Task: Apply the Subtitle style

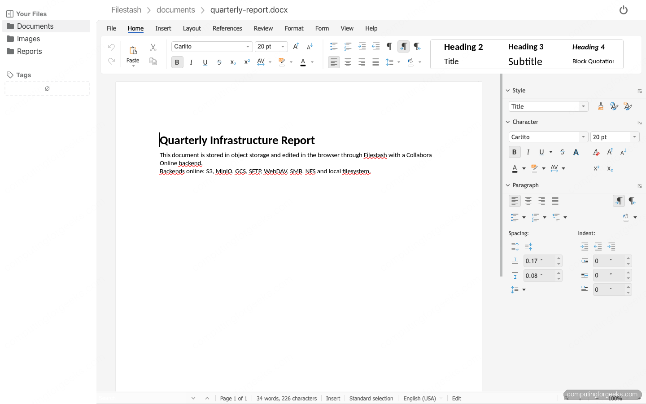Action: click(x=525, y=61)
